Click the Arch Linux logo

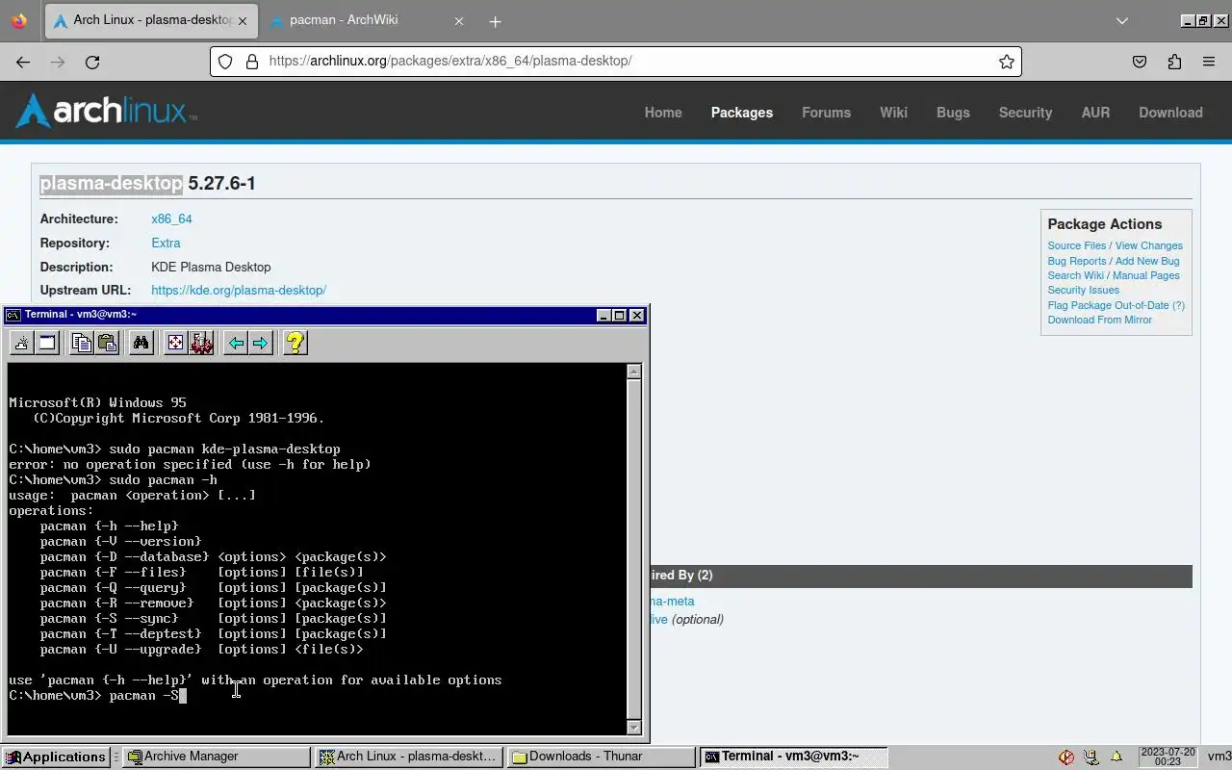click(x=107, y=111)
